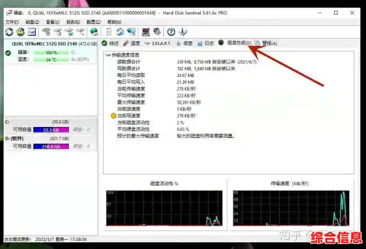Click the 每日平均读取 row
Screen dimensions: 366x249
(156, 75)
